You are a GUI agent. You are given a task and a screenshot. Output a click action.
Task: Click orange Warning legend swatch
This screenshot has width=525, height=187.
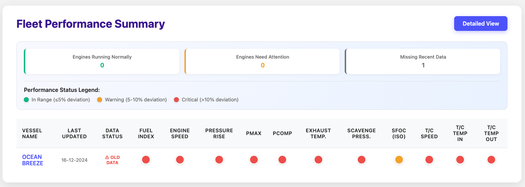coord(100,100)
